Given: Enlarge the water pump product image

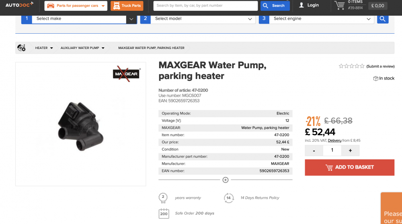Looking at the screenshot, I should pyautogui.click(x=80, y=126).
